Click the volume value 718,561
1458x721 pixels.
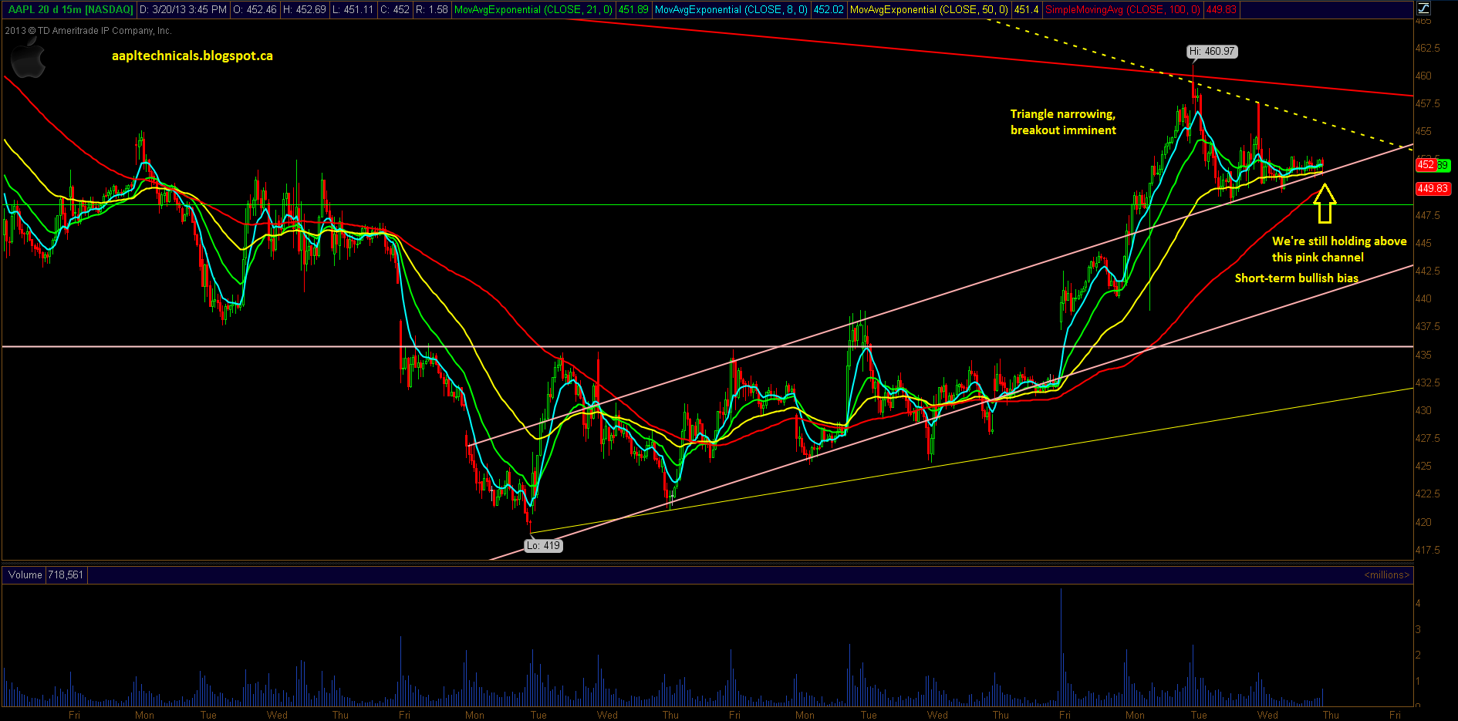click(66, 574)
